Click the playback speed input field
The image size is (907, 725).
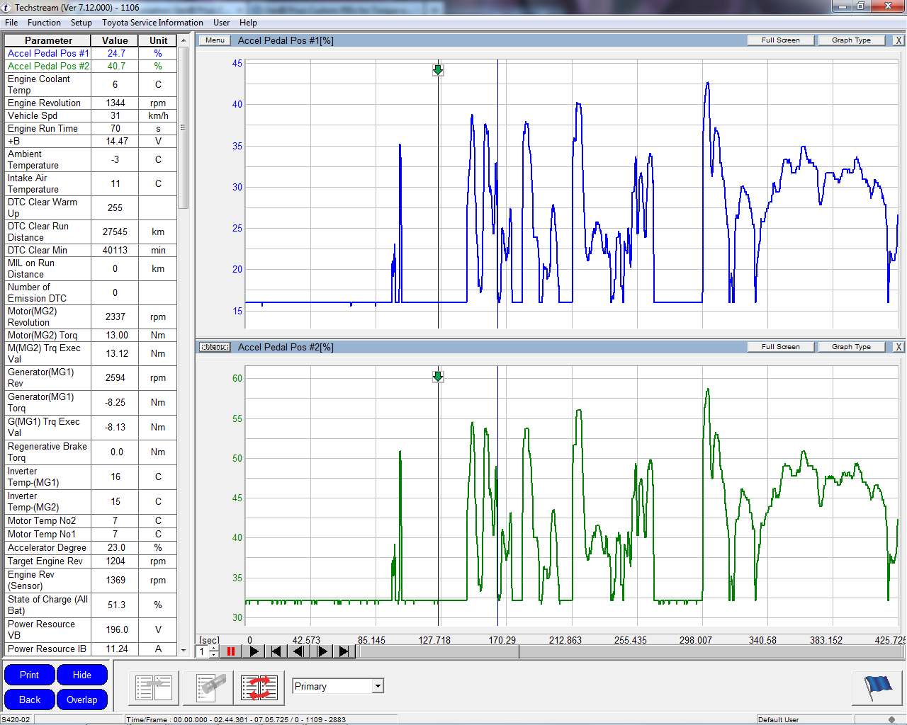pyautogui.click(x=203, y=651)
